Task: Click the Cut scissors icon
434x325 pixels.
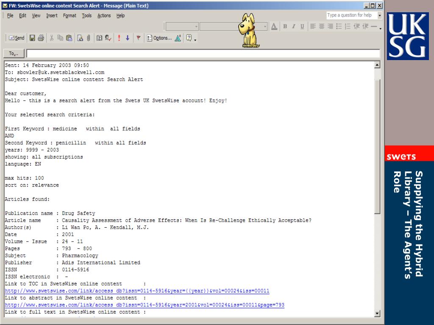Action: [x=51, y=38]
